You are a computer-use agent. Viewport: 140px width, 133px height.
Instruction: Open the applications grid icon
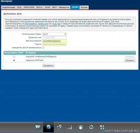coord(102,127)
